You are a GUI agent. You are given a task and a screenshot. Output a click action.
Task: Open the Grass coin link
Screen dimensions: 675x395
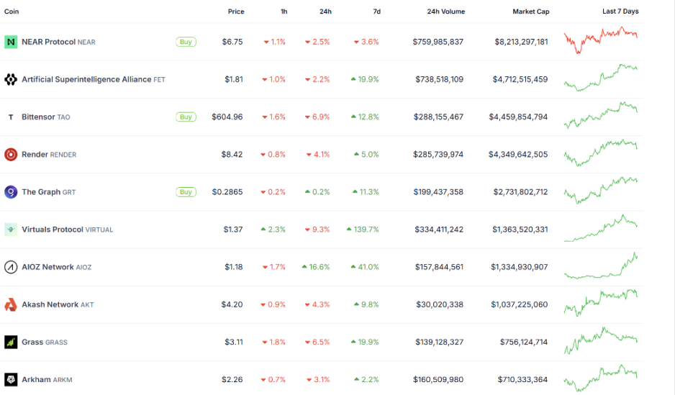[x=45, y=342]
